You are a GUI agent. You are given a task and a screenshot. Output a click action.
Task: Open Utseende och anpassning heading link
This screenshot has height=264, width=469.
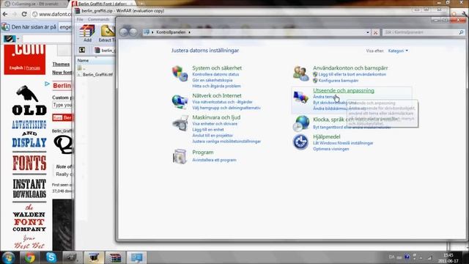344,90
